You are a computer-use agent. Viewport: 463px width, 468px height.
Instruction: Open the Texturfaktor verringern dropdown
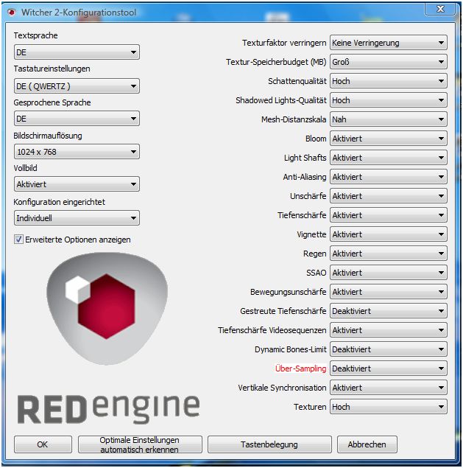389,43
